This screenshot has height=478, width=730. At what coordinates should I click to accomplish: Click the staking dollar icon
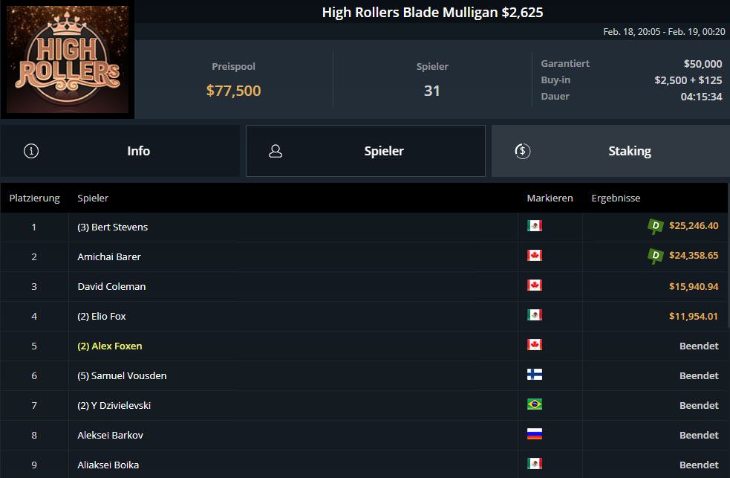(522, 151)
